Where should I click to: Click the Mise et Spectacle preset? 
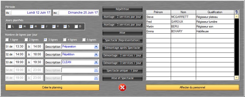point(122,78)
